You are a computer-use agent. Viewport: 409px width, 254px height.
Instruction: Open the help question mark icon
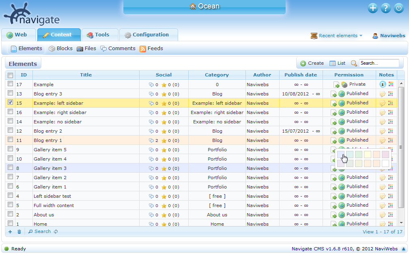pos(385,8)
